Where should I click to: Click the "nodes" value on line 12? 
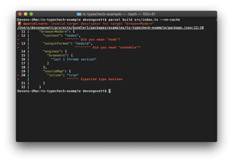point(72,35)
